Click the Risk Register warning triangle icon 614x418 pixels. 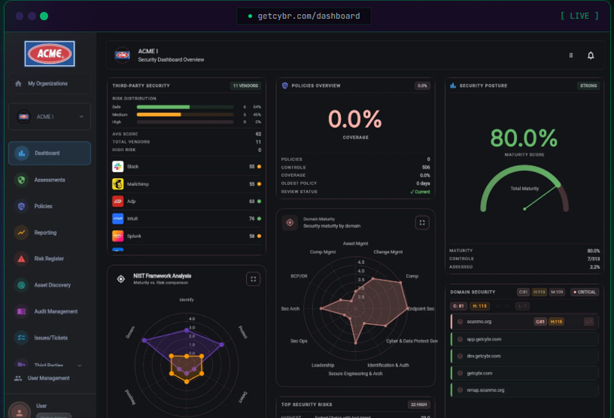(x=21, y=258)
